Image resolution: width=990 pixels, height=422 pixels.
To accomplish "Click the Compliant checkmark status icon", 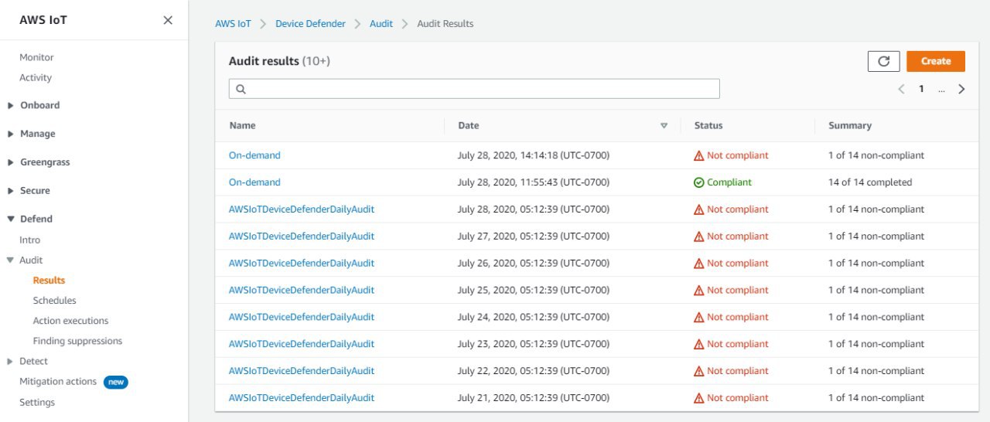I will [698, 182].
